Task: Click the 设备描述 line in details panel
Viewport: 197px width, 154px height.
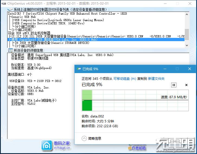Action: [62, 55]
